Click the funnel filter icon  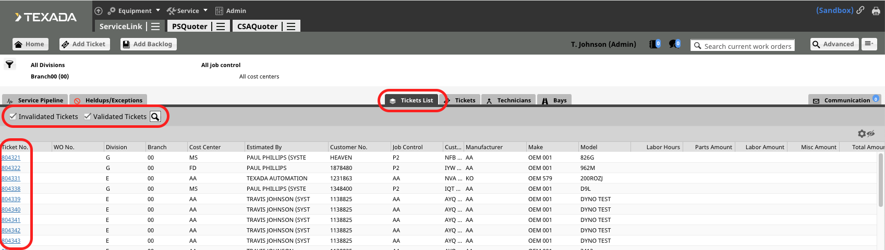[9, 64]
